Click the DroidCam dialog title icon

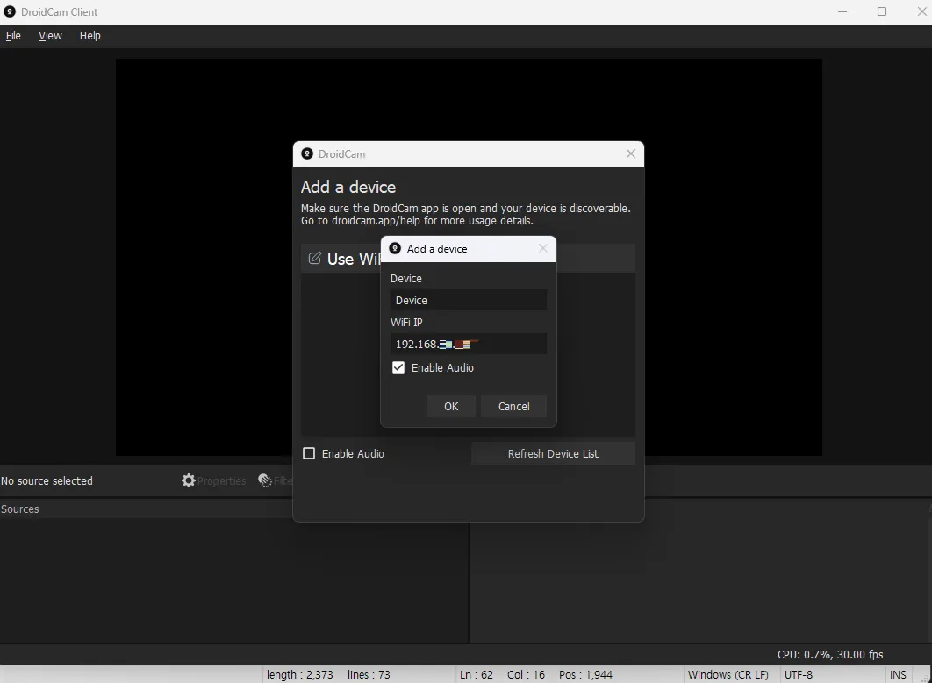point(306,153)
